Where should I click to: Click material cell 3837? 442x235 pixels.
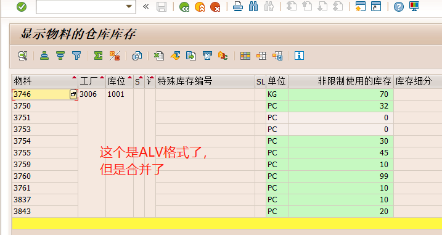point(45,200)
